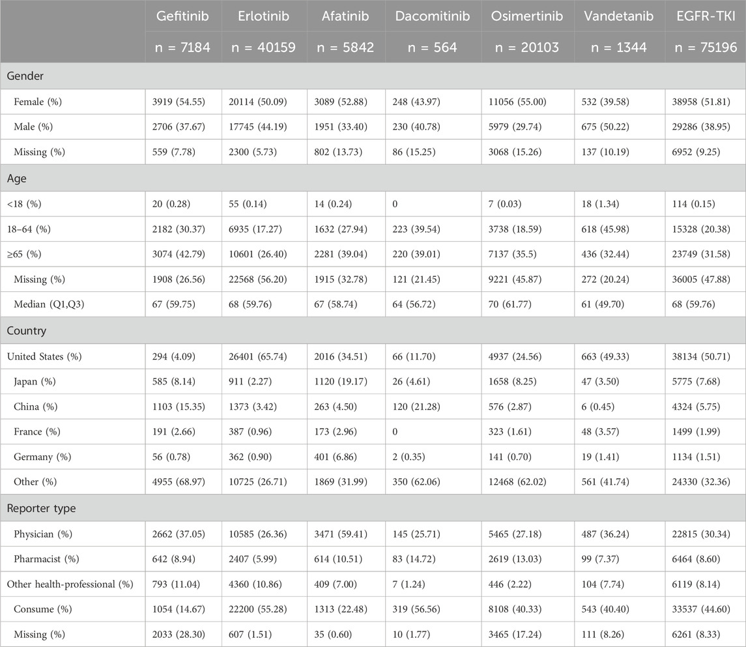The height and width of the screenshot is (647, 746).
Task: Select the Vandetanib column header
Action: point(619,16)
